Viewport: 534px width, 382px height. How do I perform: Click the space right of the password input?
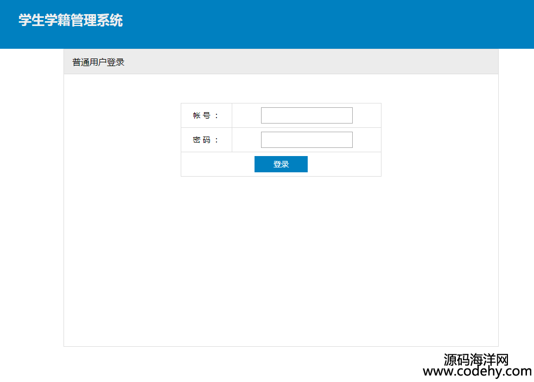pos(367,140)
